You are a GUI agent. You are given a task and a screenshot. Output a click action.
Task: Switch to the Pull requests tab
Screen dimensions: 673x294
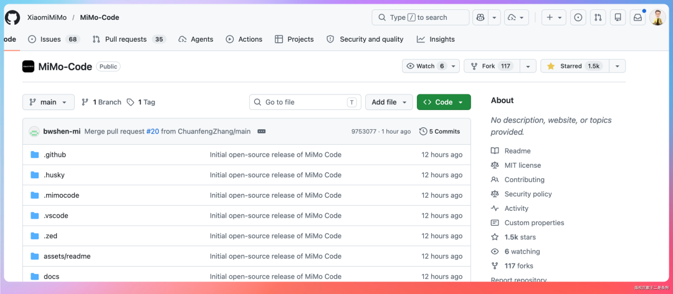tap(129, 39)
